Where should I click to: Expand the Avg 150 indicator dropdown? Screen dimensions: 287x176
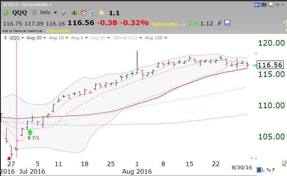(x=166, y=38)
